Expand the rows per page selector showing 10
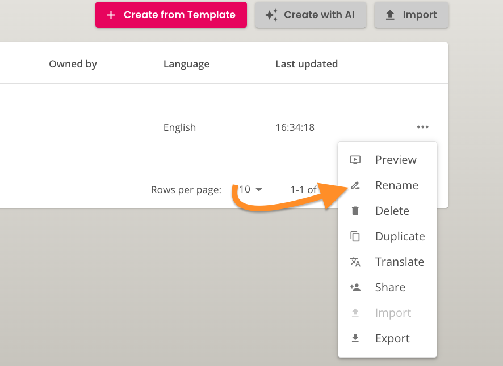The image size is (503, 366). point(250,190)
